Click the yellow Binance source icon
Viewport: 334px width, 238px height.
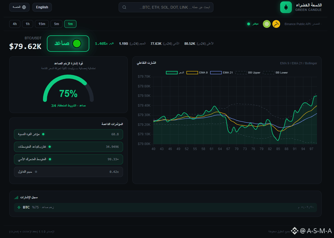(276, 24)
